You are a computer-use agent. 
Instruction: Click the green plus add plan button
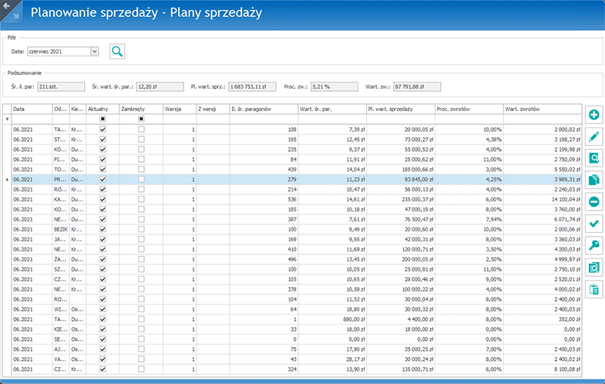tap(594, 115)
